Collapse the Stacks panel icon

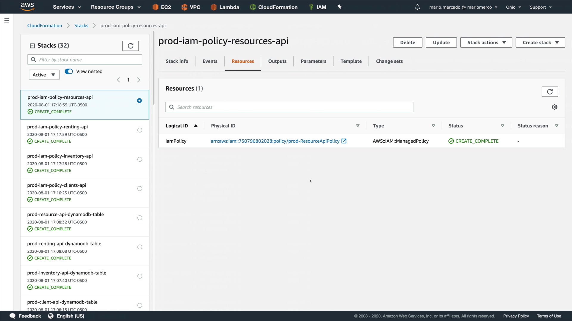pyautogui.click(x=32, y=46)
